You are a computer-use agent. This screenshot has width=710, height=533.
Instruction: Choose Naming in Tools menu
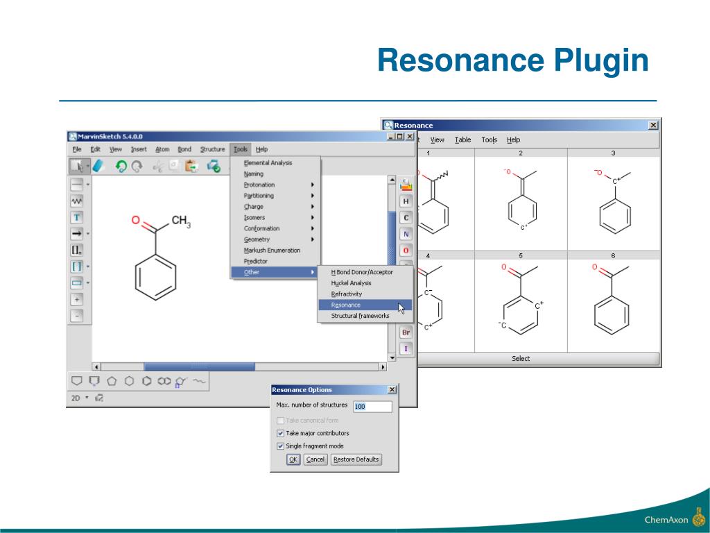coord(275,174)
